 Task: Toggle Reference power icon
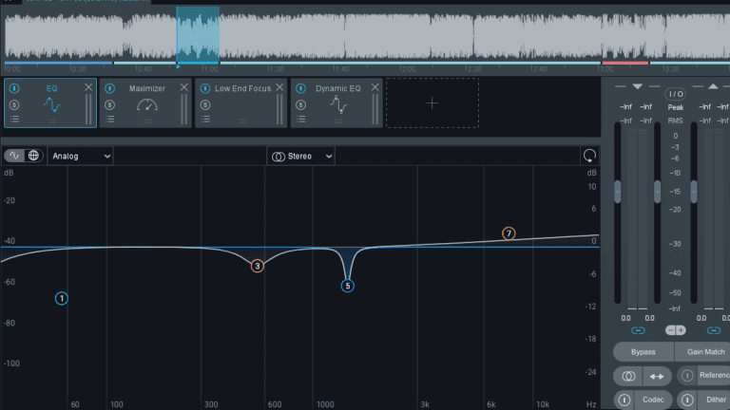click(687, 376)
